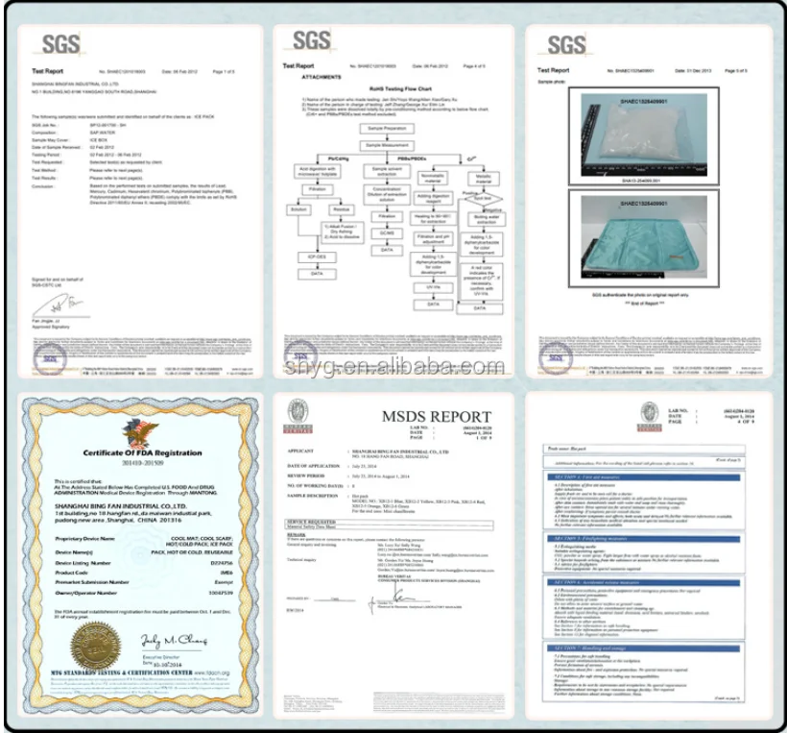Viewport: 787px width, 733px height.
Task: Select the '201410-201509' certificate number
Action: [143, 463]
